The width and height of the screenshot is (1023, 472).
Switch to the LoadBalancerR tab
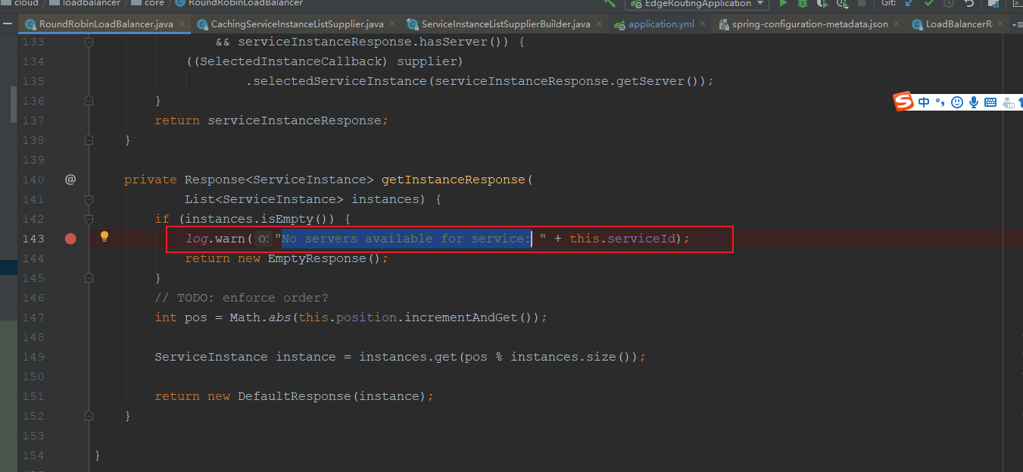pyautogui.click(x=959, y=24)
